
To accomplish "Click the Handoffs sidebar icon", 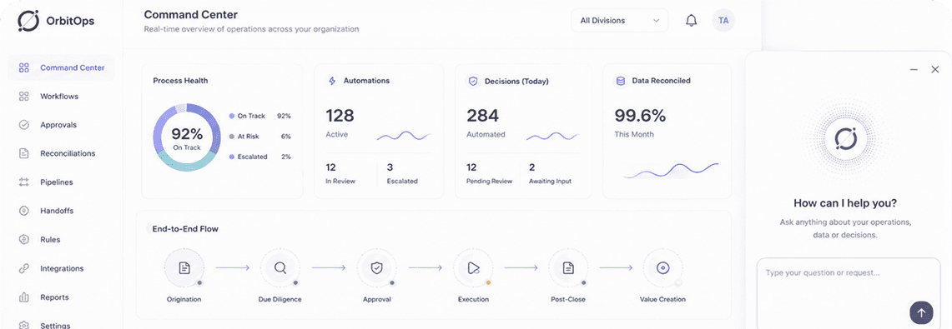I will click(x=24, y=211).
